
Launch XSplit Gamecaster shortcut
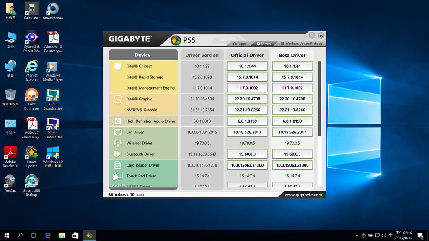[53, 128]
